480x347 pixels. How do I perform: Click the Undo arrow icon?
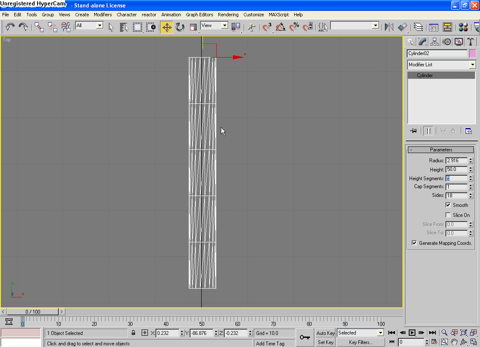click(x=10, y=27)
